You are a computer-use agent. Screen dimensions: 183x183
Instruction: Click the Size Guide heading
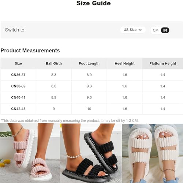[x=94, y=3]
